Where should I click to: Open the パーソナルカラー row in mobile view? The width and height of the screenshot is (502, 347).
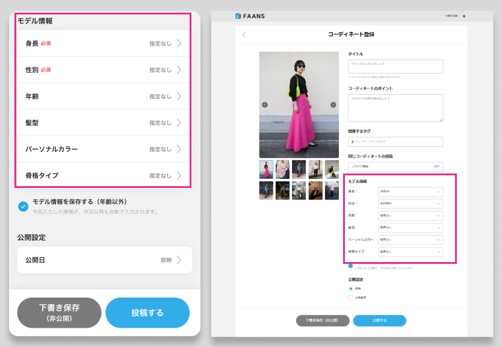(x=104, y=149)
